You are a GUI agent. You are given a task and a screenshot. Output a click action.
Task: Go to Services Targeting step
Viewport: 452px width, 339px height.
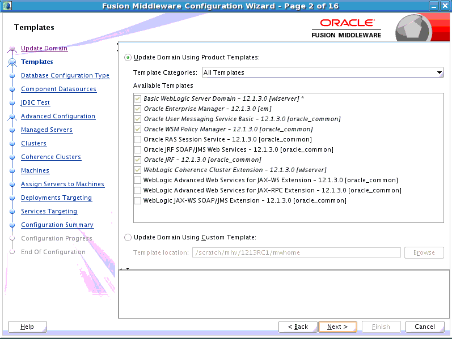(x=49, y=211)
